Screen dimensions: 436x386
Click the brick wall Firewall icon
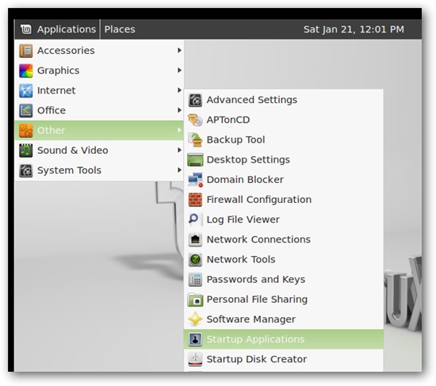pyautogui.click(x=195, y=200)
